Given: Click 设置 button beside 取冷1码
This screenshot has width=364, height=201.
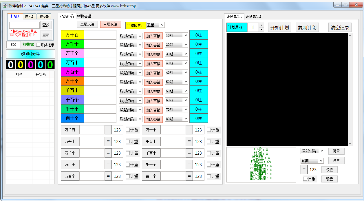Looking at the screenshot, I should pos(336,151).
